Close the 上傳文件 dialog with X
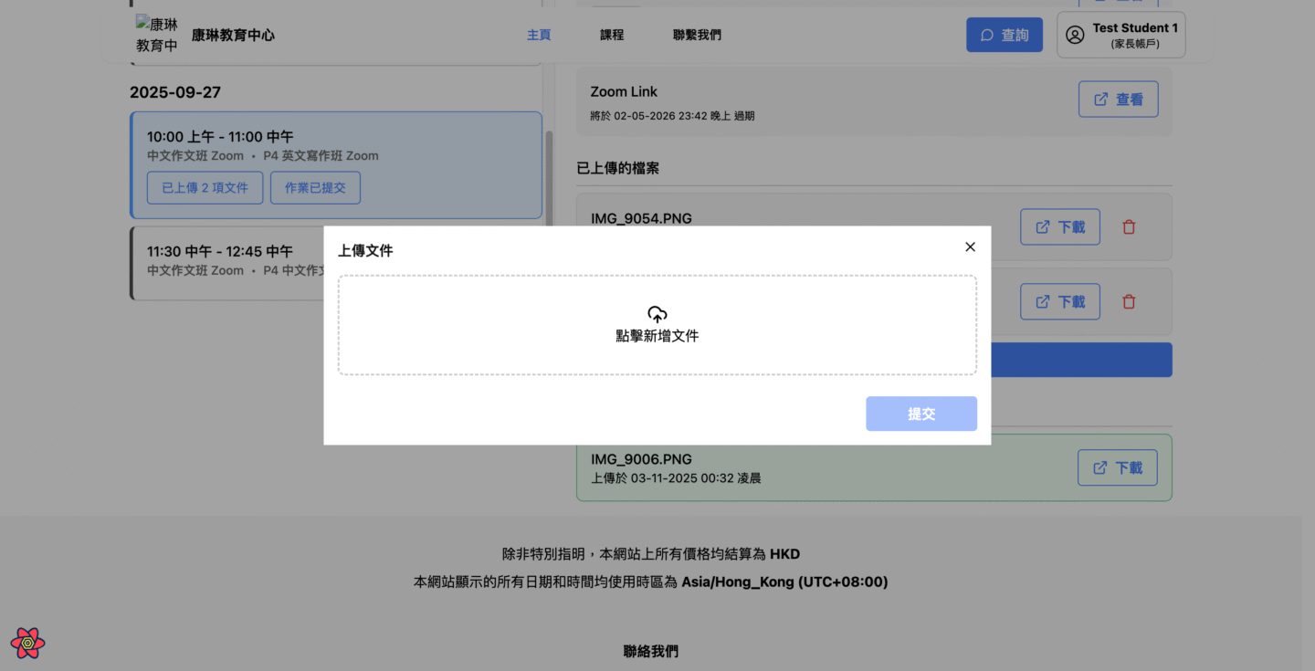The image size is (1315, 671). (970, 246)
